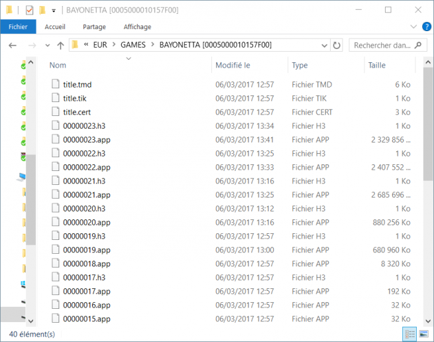Expand the ribbon with the chevron
This screenshot has height=342, width=434.
tap(413, 27)
